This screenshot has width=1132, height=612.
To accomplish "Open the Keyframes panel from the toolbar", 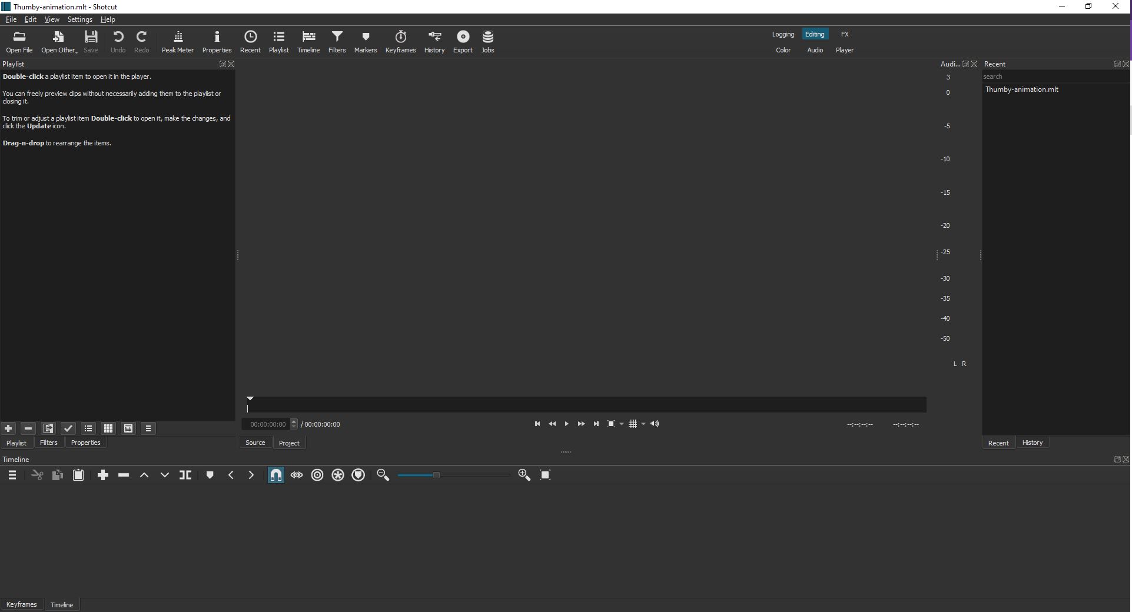I will [x=400, y=42].
